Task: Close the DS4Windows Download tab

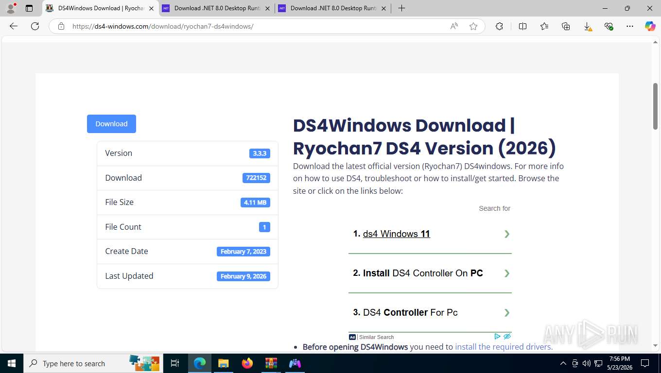Action: [151, 8]
